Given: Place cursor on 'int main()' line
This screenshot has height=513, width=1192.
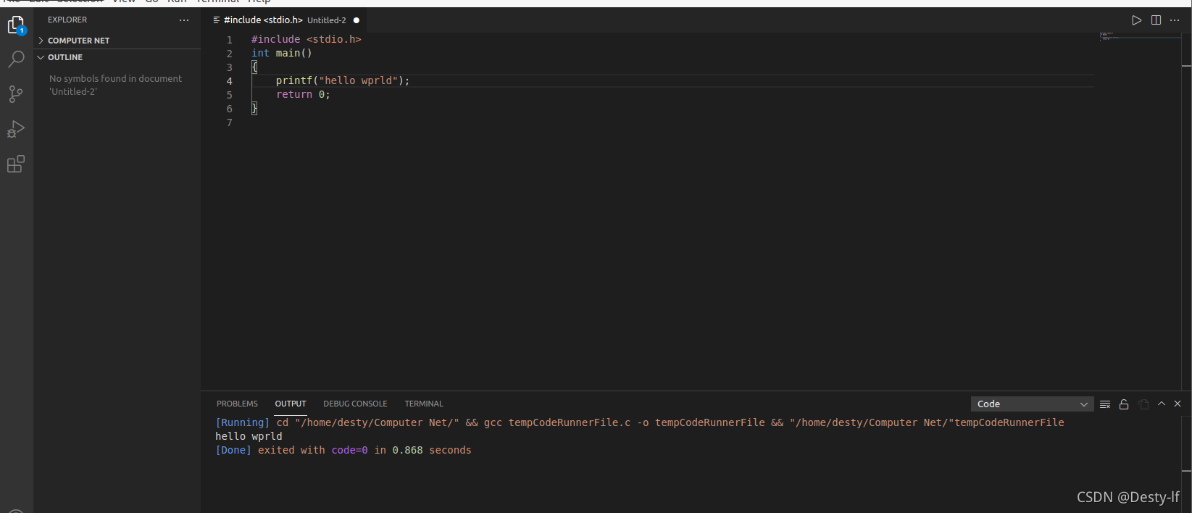Looking at the screenshot, I should click(281, 53).
